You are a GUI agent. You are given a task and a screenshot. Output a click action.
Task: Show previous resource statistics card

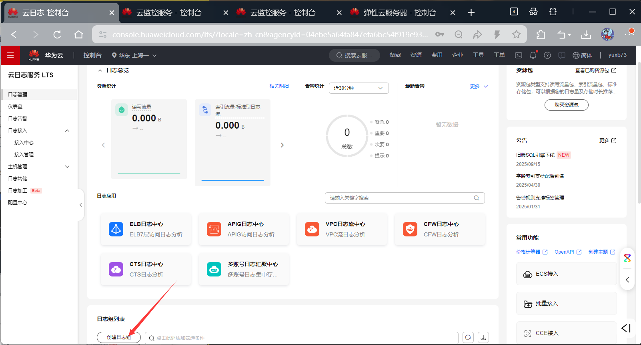pos(103,145)
